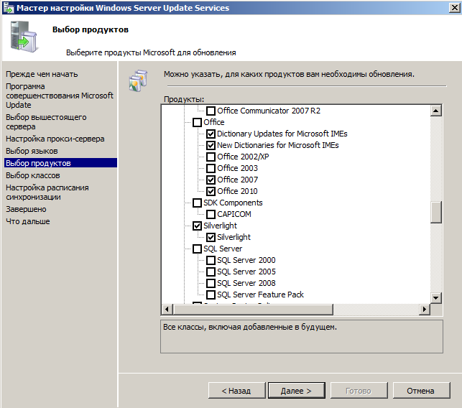Screen dimensions: 462x408
Task: Click the horizontal scroll-left arrow
Action: [167, 310]
